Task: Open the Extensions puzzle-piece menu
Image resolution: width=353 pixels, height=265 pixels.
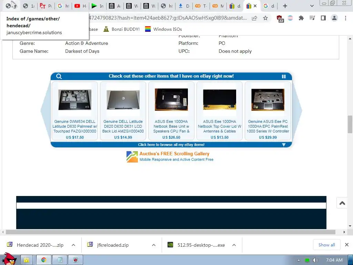Action: (301, 18)
